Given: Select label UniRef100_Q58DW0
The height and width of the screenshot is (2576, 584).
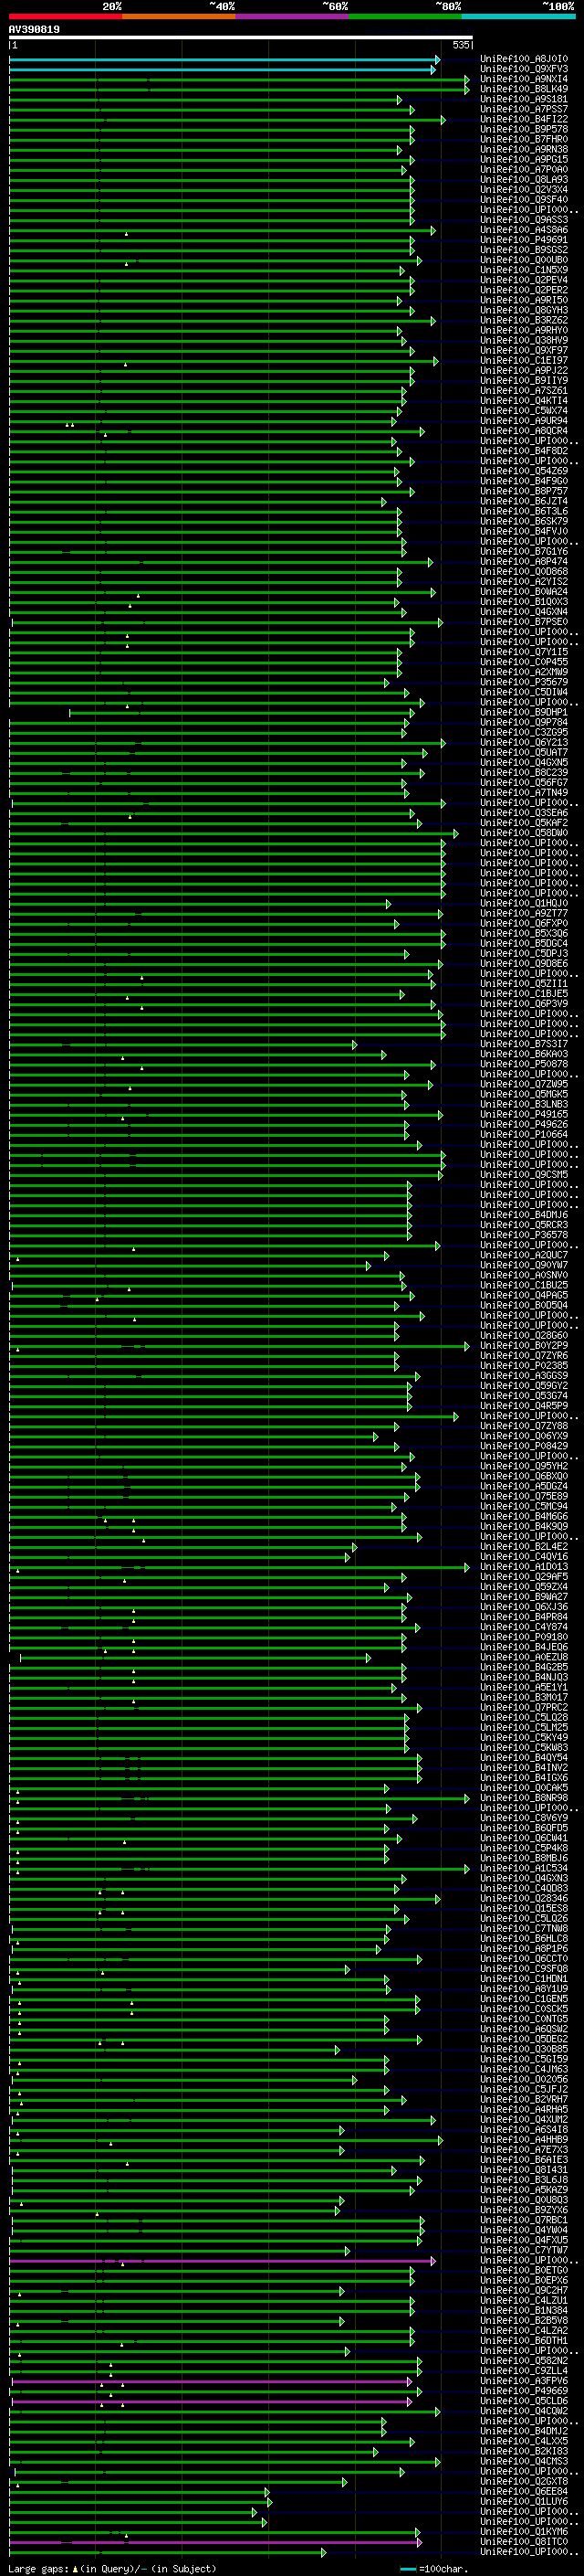Looking at the screenshot, I should pos(524,833).
